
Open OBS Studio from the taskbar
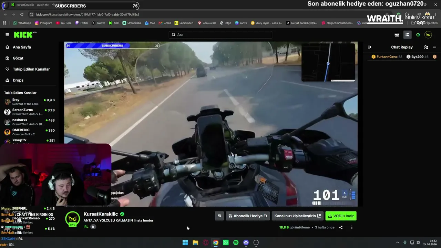256,242
